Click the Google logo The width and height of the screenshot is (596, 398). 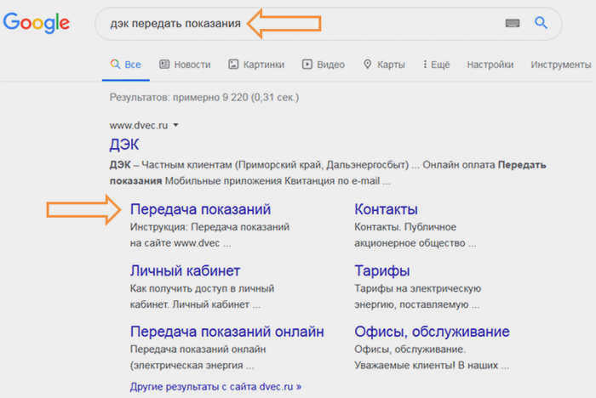coord(37,22)
